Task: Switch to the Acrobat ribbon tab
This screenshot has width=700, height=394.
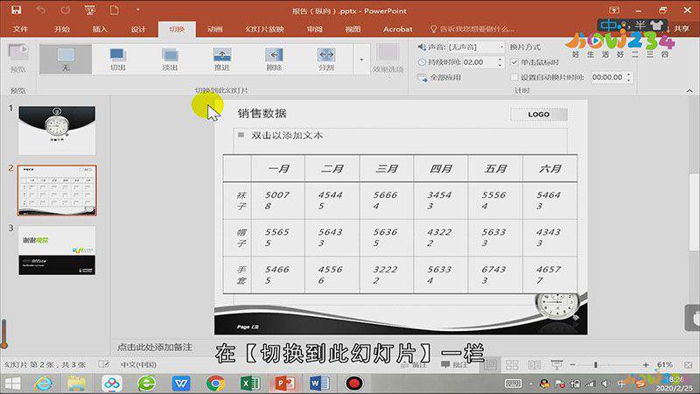Action: pyautogui.click(x=397, y=29)
